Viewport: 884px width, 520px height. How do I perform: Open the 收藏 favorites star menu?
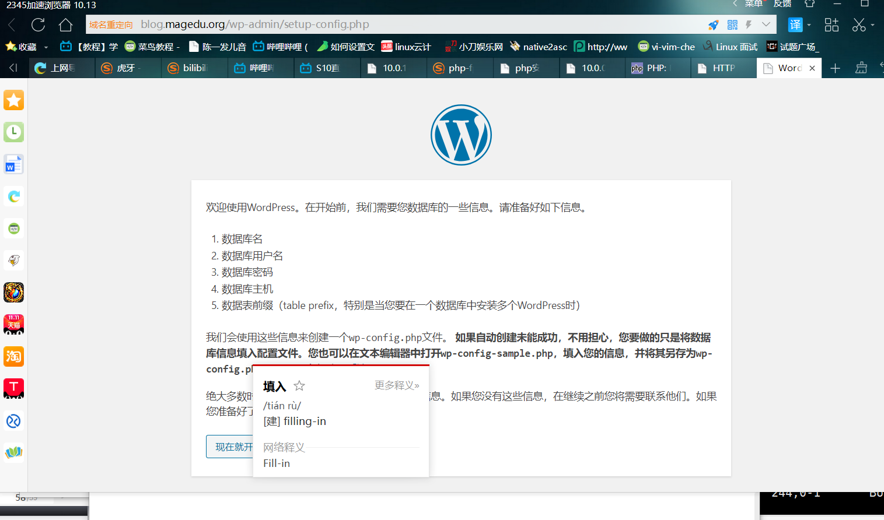[21, 47]
